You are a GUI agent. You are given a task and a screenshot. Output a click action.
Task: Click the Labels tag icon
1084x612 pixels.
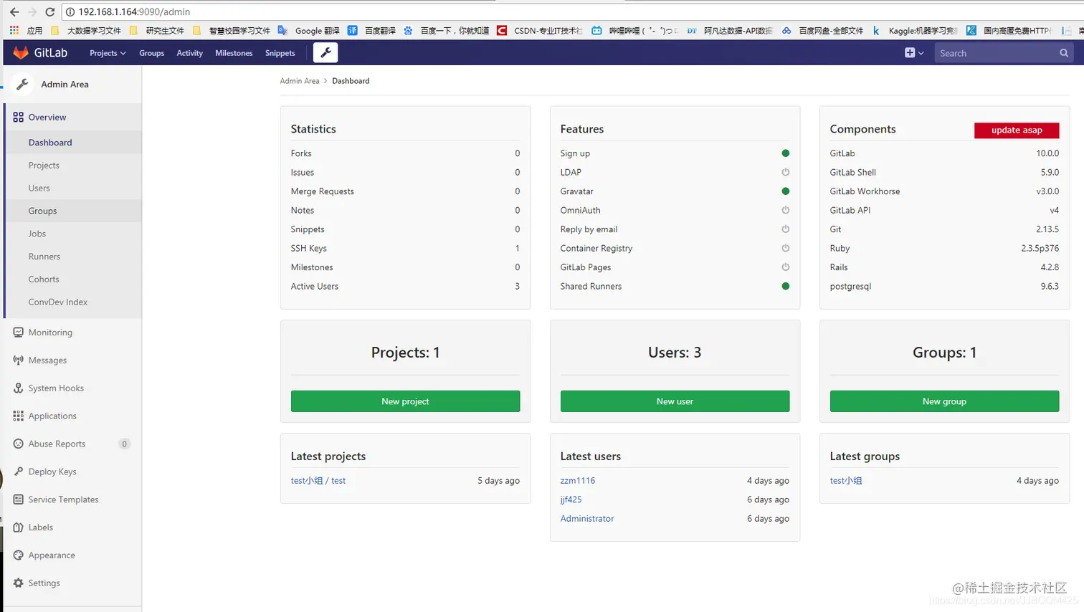(19, 527)
